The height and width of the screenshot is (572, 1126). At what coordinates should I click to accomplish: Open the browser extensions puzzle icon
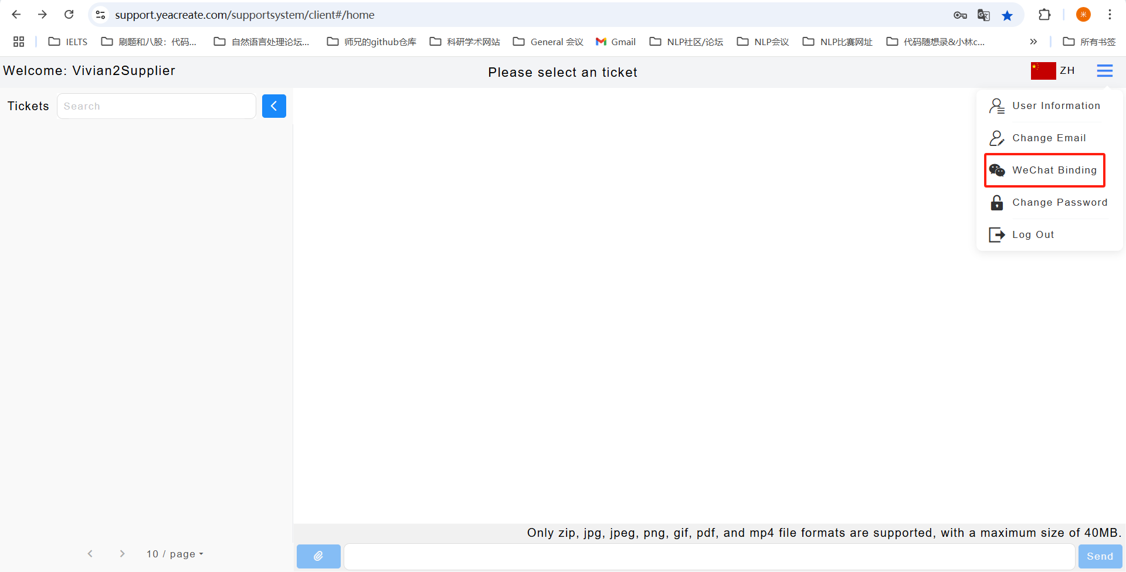[x=1044, y=15]
